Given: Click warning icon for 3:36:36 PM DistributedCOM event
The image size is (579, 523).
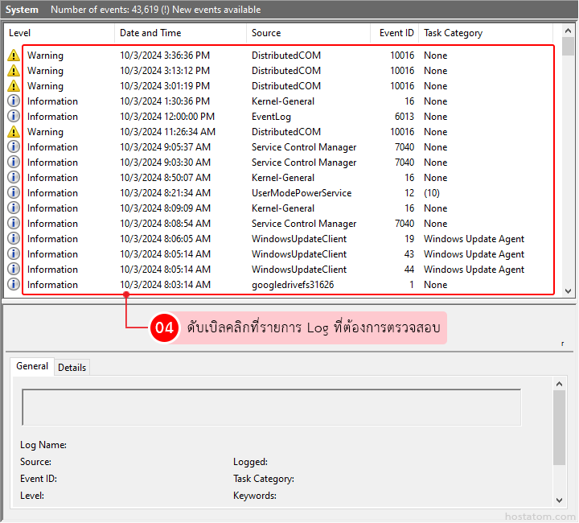Looking at the screenshot, I should tap(14, 56).
